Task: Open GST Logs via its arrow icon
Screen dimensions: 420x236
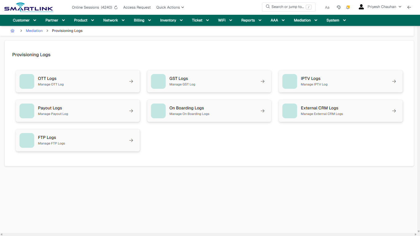Action: point(262,81)
